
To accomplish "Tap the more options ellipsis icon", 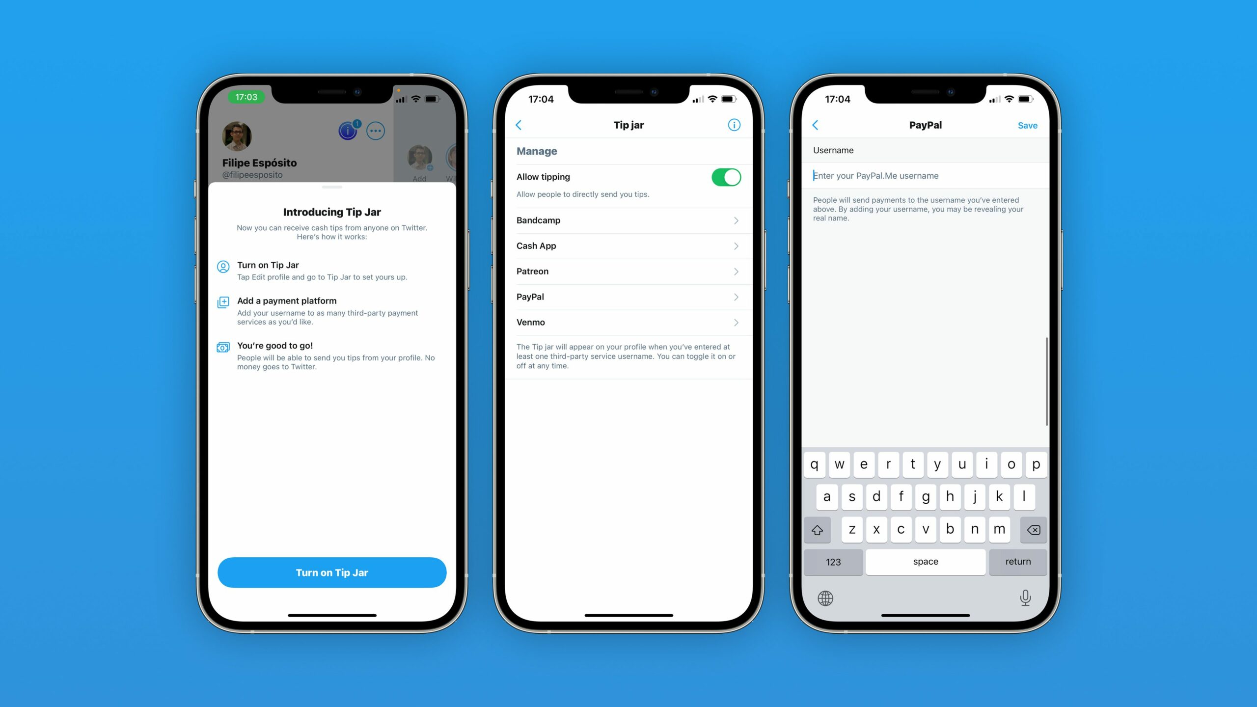I will tap(376, 130).
